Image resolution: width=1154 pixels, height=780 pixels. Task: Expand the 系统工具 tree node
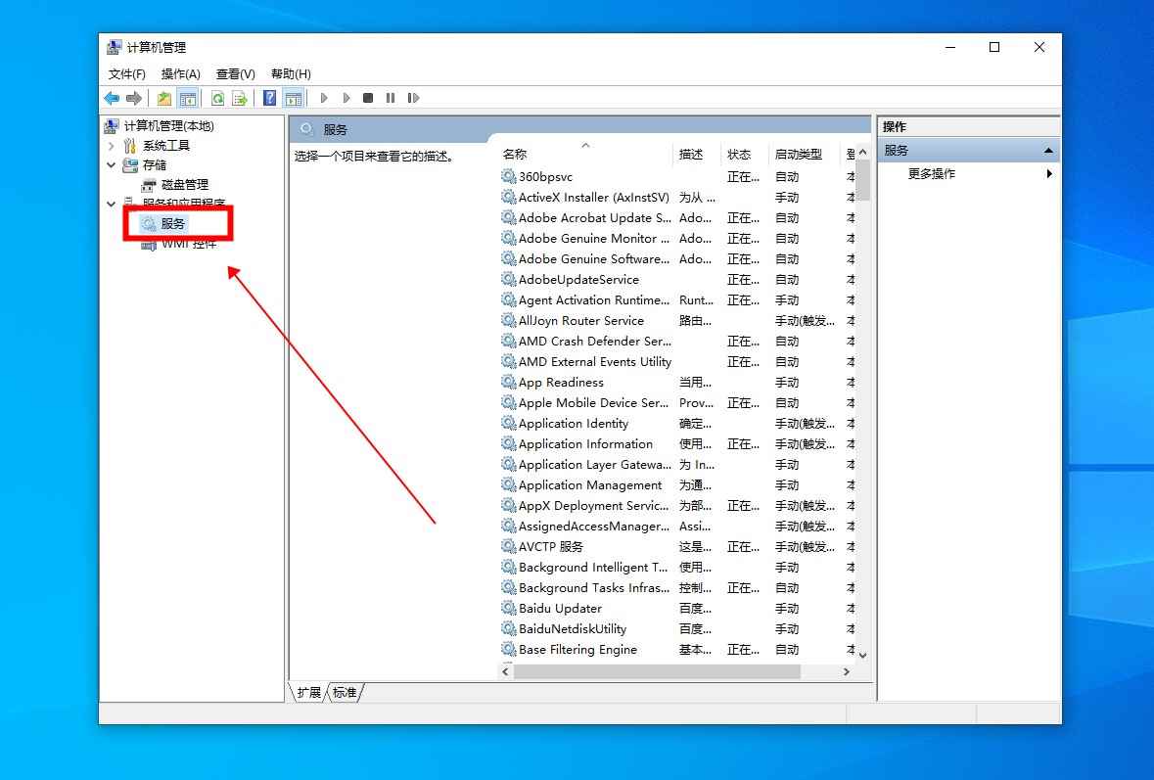(x=112, y=146)
